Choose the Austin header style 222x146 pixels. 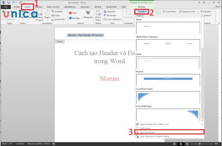tap(168, 63)
